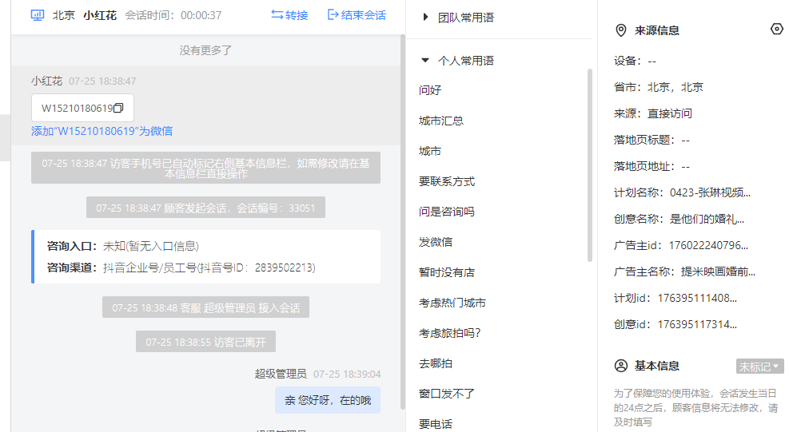Click the 来源: 直接访问 entry
The width and height of the screenshot is (789, 432).
tap(652, 113)
